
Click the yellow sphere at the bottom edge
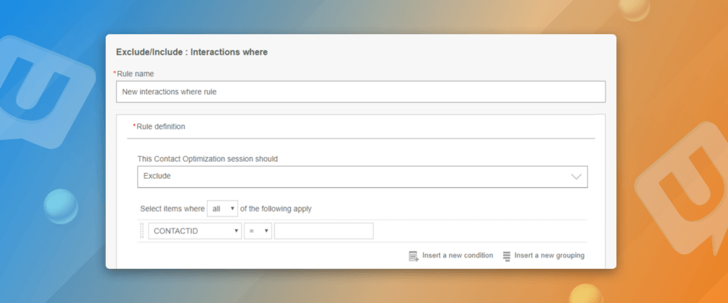[x=587, y=294]
